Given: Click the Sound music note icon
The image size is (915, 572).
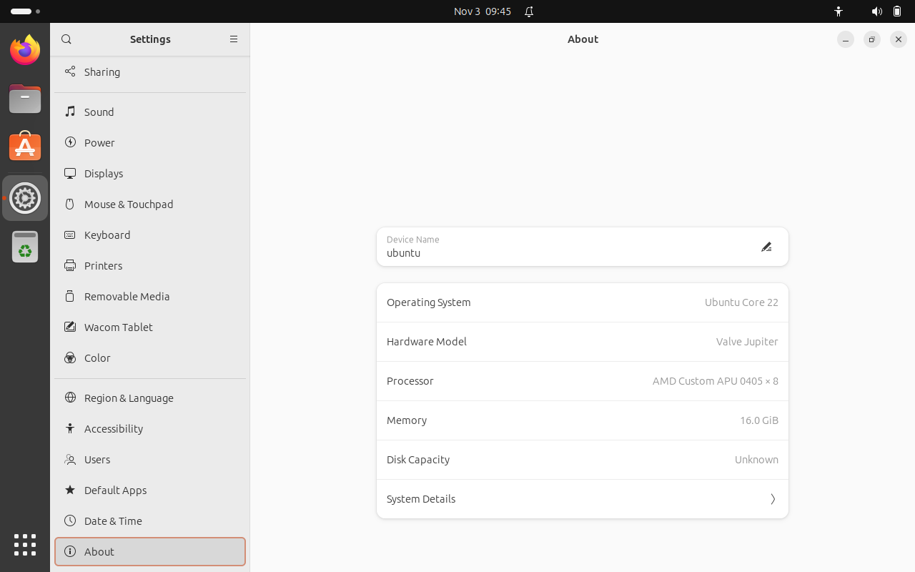Looking at the screenshot, I should coord(70,112).
